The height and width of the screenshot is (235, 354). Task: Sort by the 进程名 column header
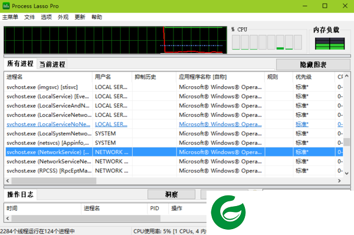[x=48, y=77]
